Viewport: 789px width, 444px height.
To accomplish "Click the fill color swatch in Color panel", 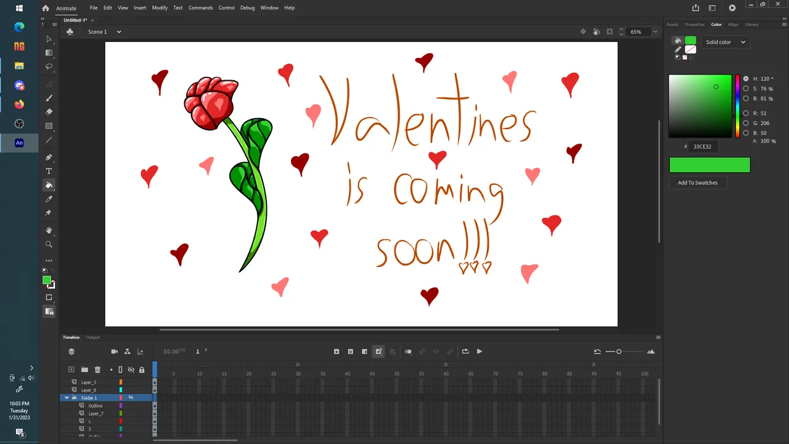I will click(x=690, y=41).
